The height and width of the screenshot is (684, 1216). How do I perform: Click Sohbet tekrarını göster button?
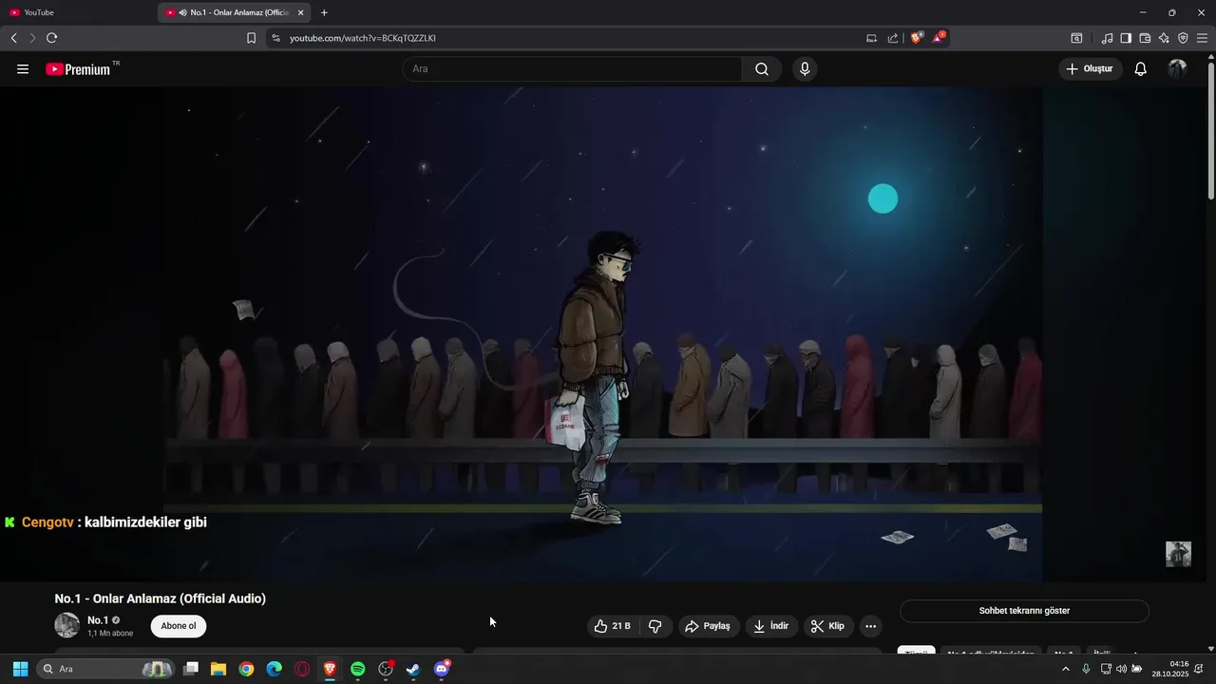(x=1024, y=611)
